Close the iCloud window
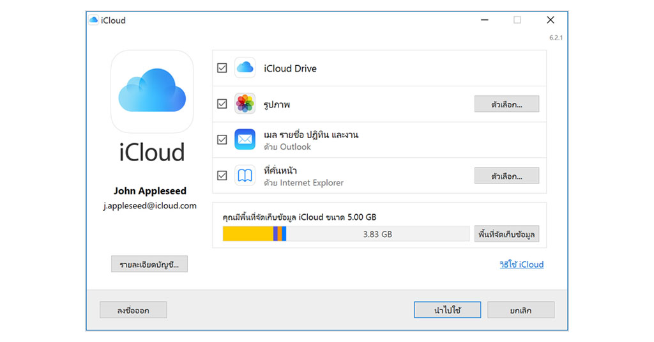This screenshot has width=654, height=342. click(x=550, y=20)
